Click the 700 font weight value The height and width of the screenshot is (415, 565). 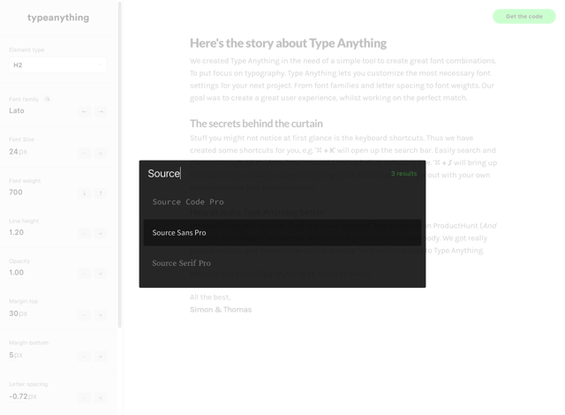point(16,192)
